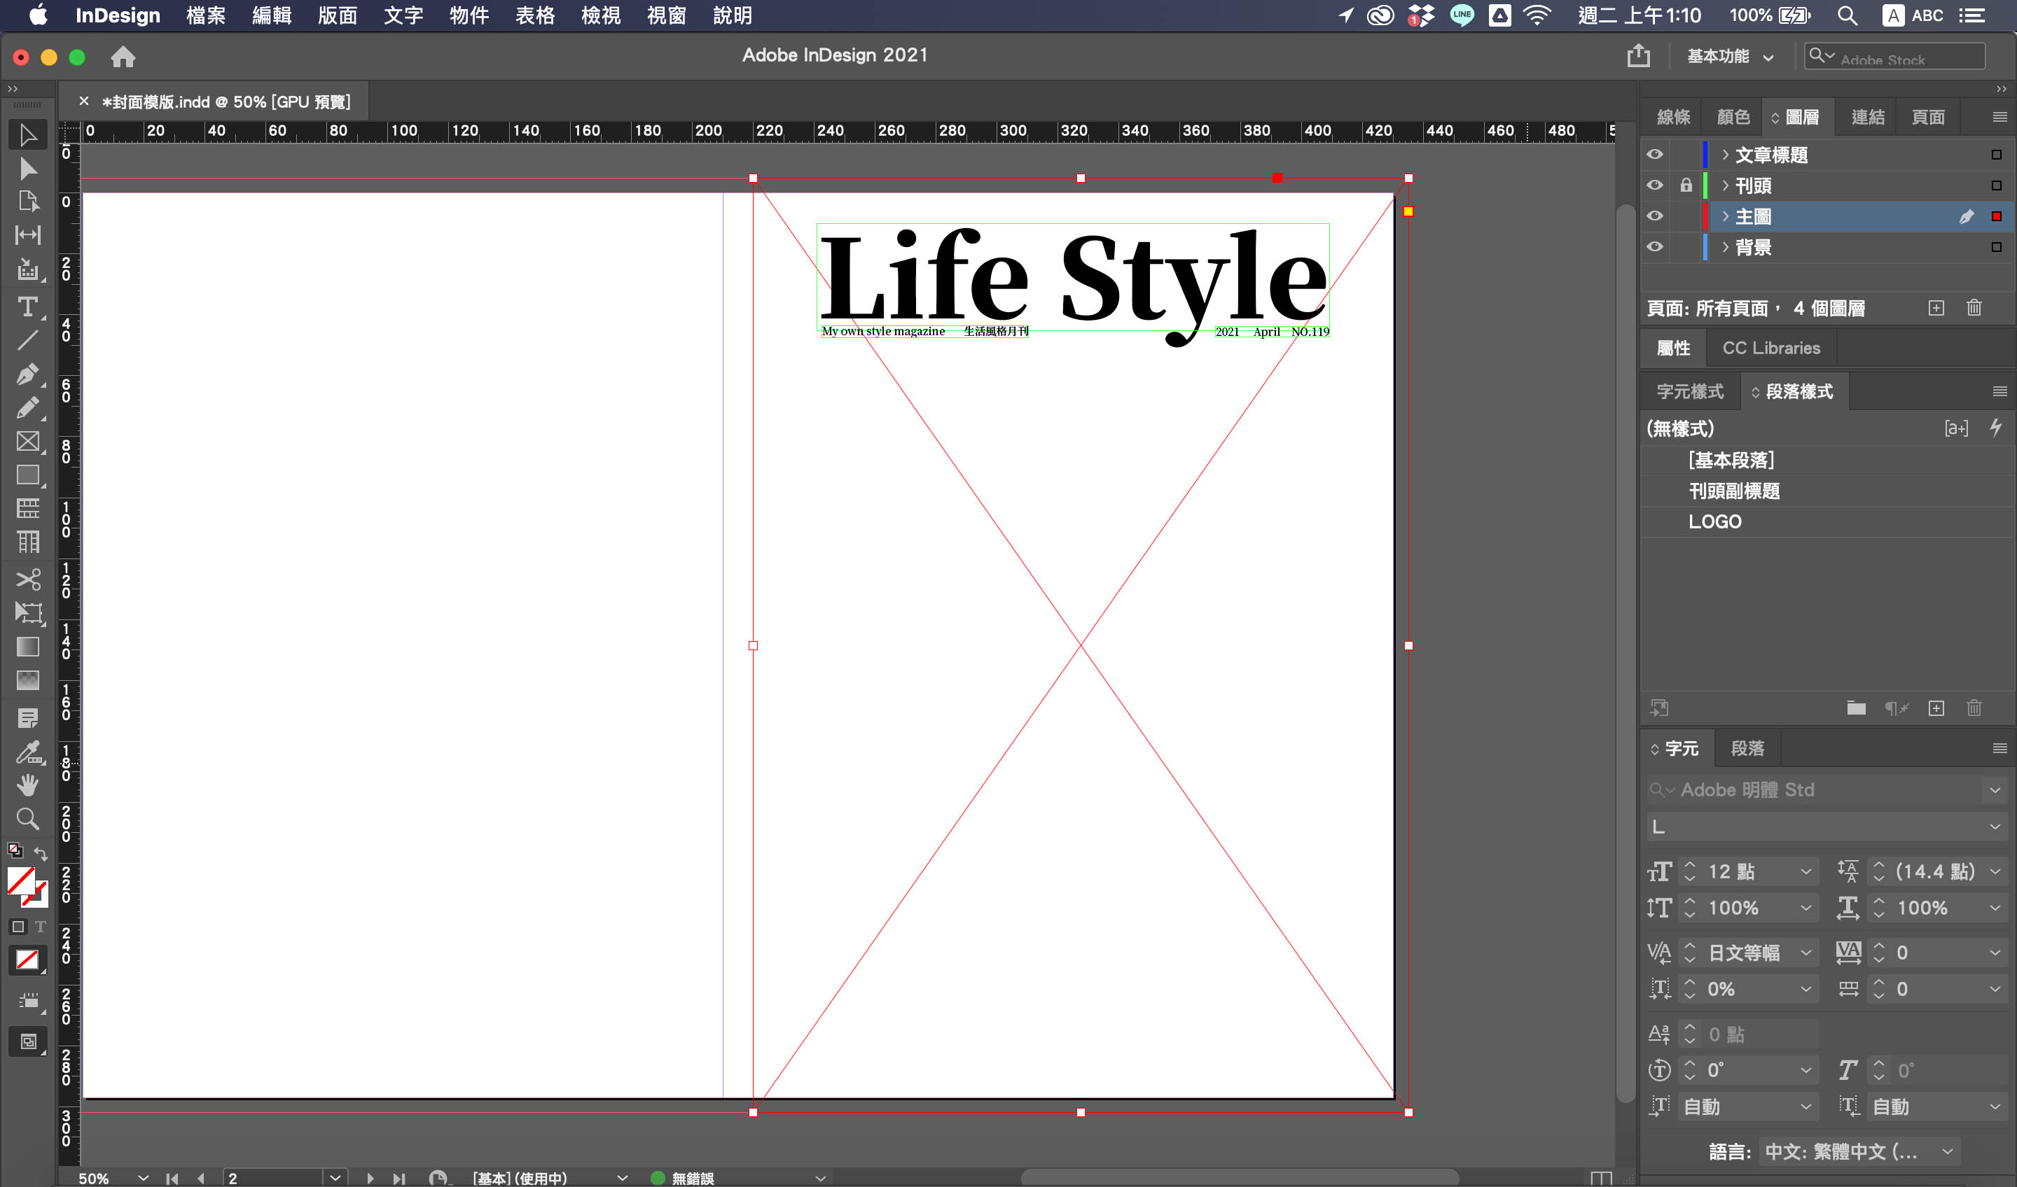Select the Scissors tool

(x=27, y=579)
